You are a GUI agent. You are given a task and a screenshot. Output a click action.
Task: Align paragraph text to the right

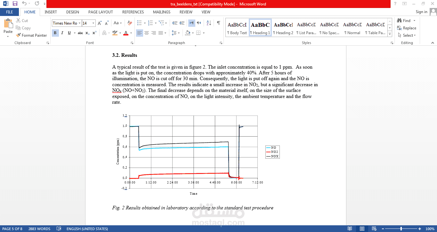tap(154, 33)
